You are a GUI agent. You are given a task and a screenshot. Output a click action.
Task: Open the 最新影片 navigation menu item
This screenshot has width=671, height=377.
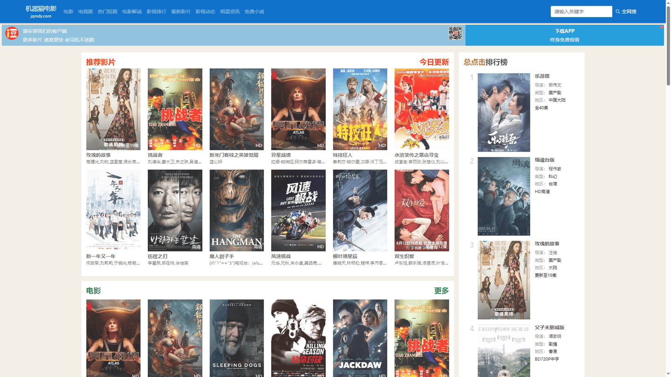pyautogui.click(x=181, y=12)
